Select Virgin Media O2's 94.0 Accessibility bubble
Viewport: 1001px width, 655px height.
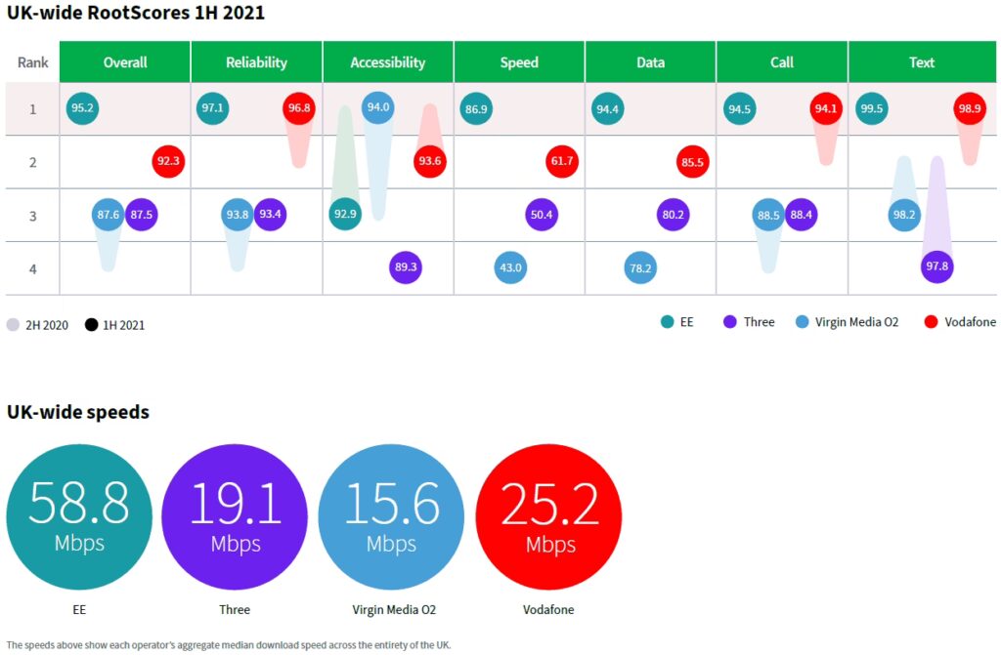pyautogui.click(x=378, y=108)
